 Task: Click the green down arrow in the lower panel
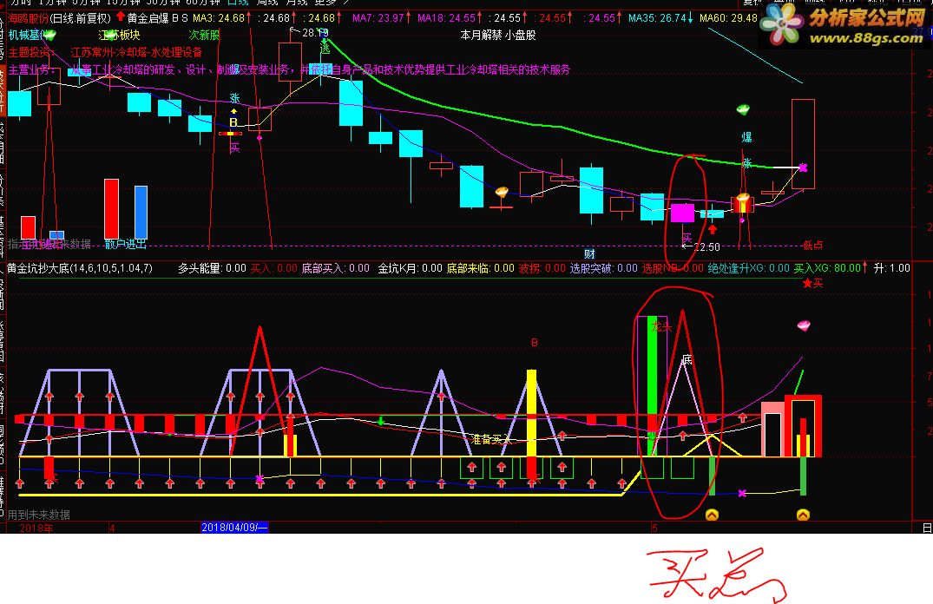(x=381, y=421)
